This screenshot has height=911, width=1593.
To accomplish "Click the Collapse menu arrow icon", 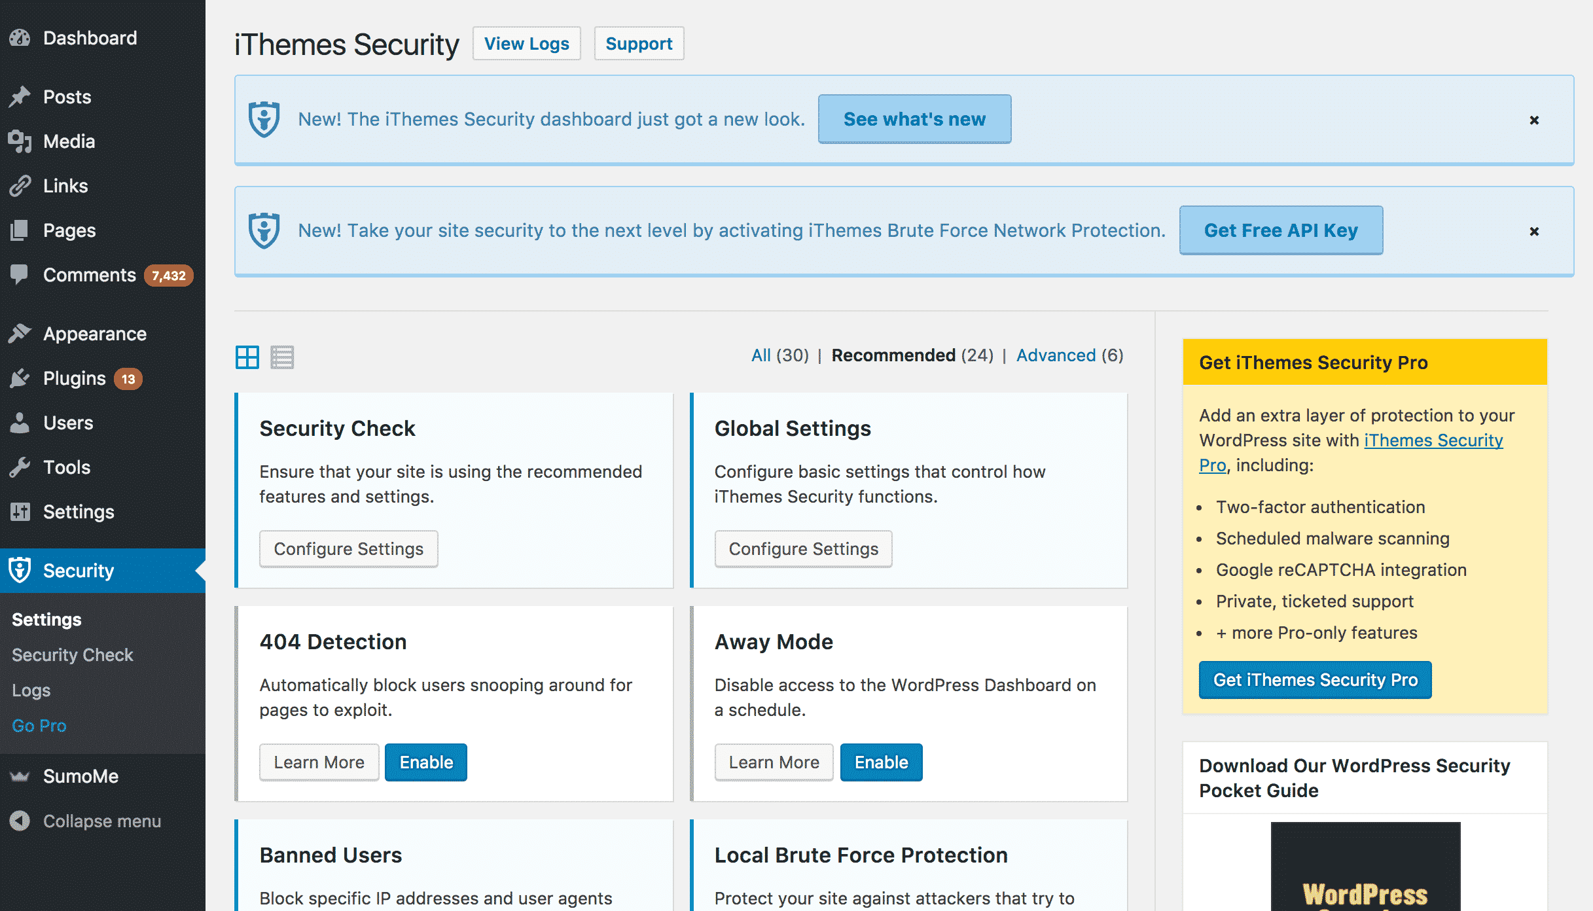I will [20, 821].
